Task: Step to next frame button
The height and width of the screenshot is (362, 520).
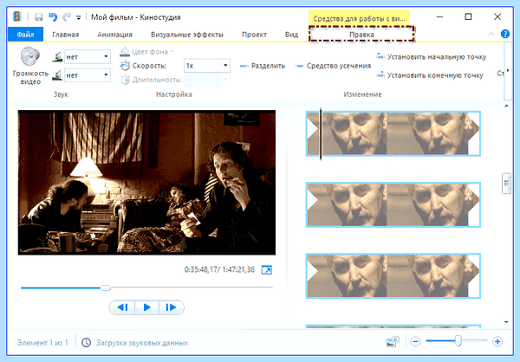Action: (171, 307)
